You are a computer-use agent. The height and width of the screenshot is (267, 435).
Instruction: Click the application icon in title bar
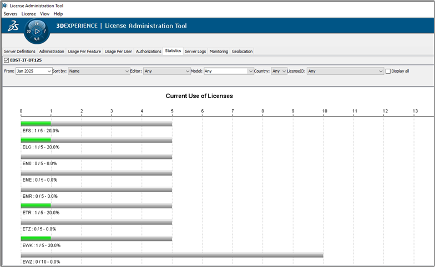click(5, 5)
